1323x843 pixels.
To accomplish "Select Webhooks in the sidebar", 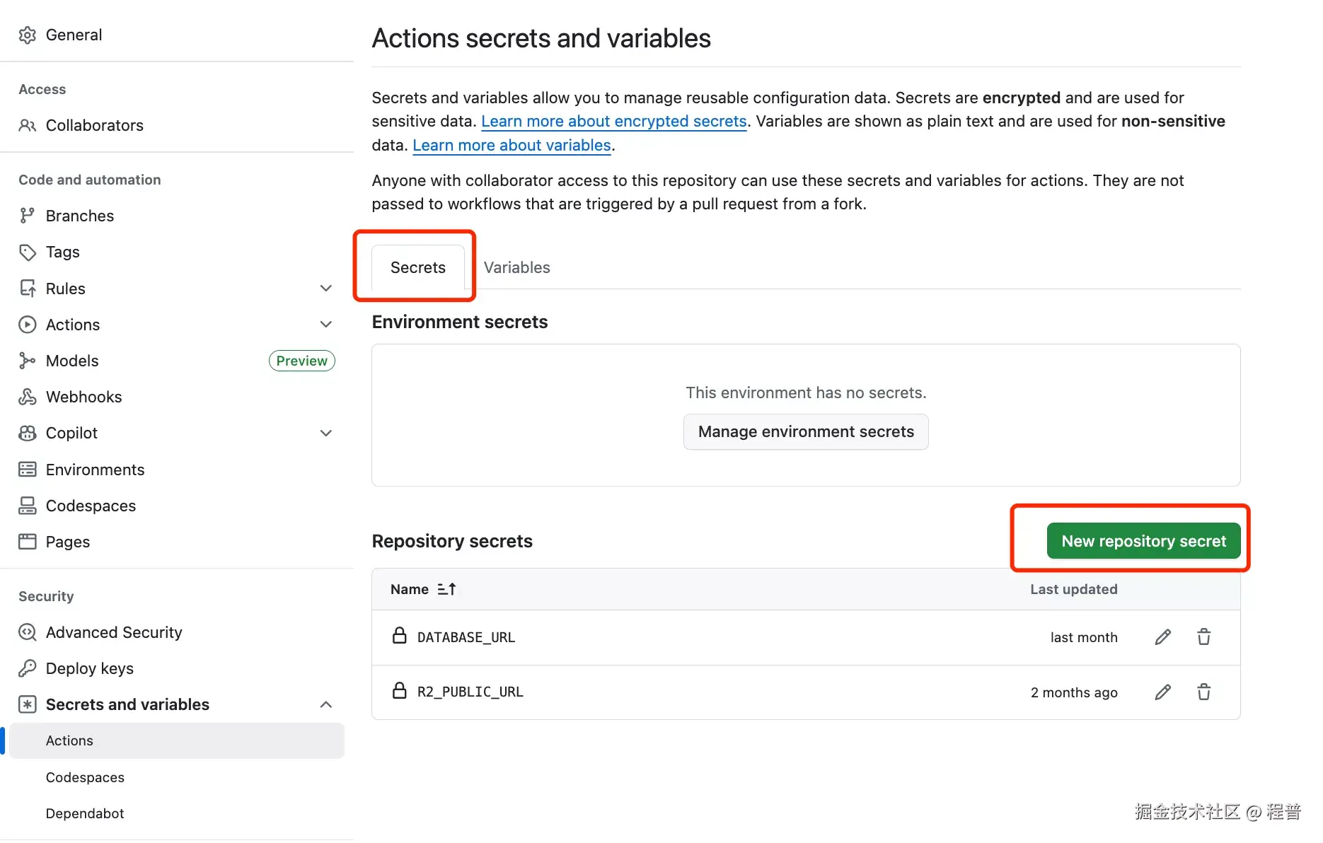I will point(83,397).
